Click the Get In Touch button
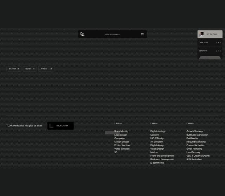The image size is (225, 196). [210, 34]
